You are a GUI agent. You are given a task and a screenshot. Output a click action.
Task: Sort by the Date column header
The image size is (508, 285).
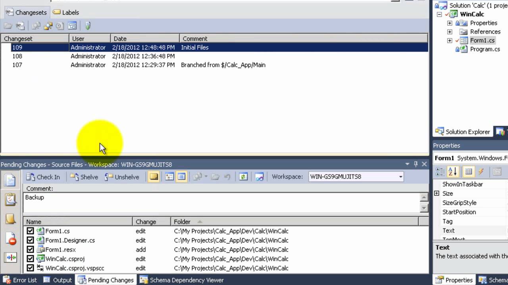click(145, 38)
